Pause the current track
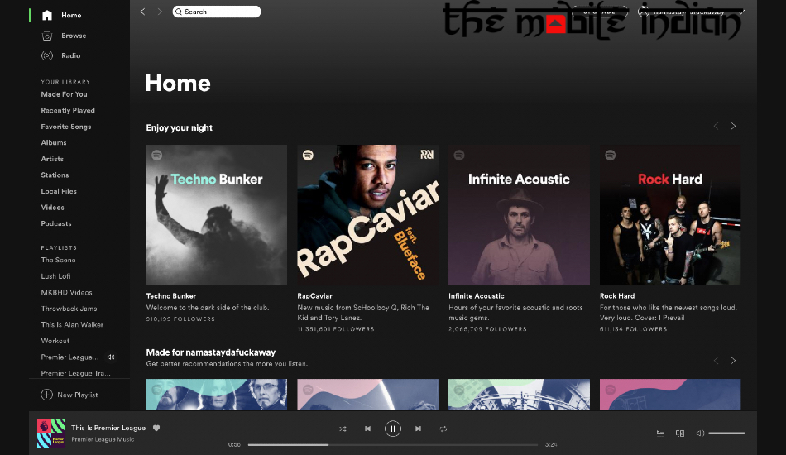 pos(393,429)
